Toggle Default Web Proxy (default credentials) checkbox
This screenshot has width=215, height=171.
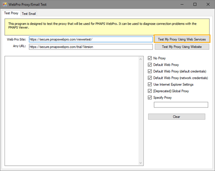150,71
